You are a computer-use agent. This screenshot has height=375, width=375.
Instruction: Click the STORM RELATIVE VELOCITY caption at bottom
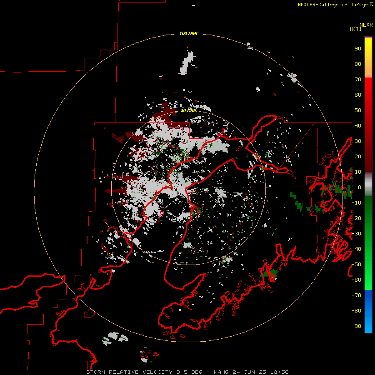click(x=130, y=372)
